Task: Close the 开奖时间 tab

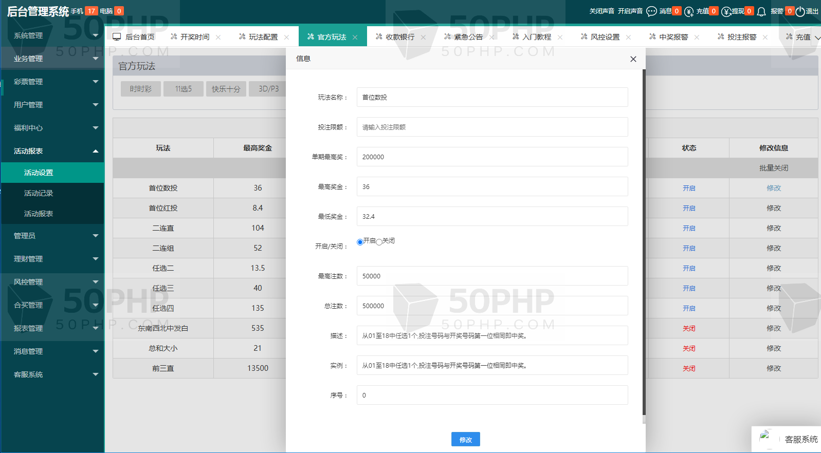Action: [x=218, y=37]
